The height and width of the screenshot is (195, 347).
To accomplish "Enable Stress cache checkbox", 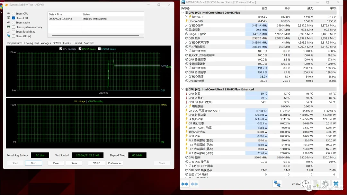I will (x=13, y=22).
